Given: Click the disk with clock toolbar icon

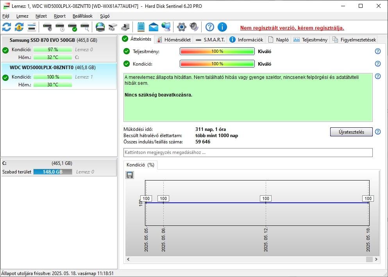Looking at the screenshot, I should coord(60,27).
